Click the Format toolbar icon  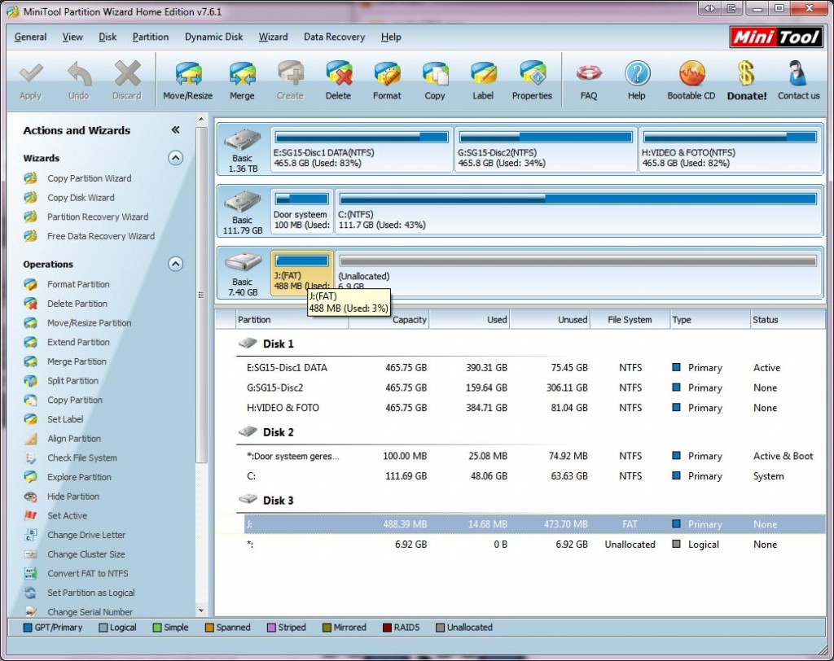click(387, 73)
